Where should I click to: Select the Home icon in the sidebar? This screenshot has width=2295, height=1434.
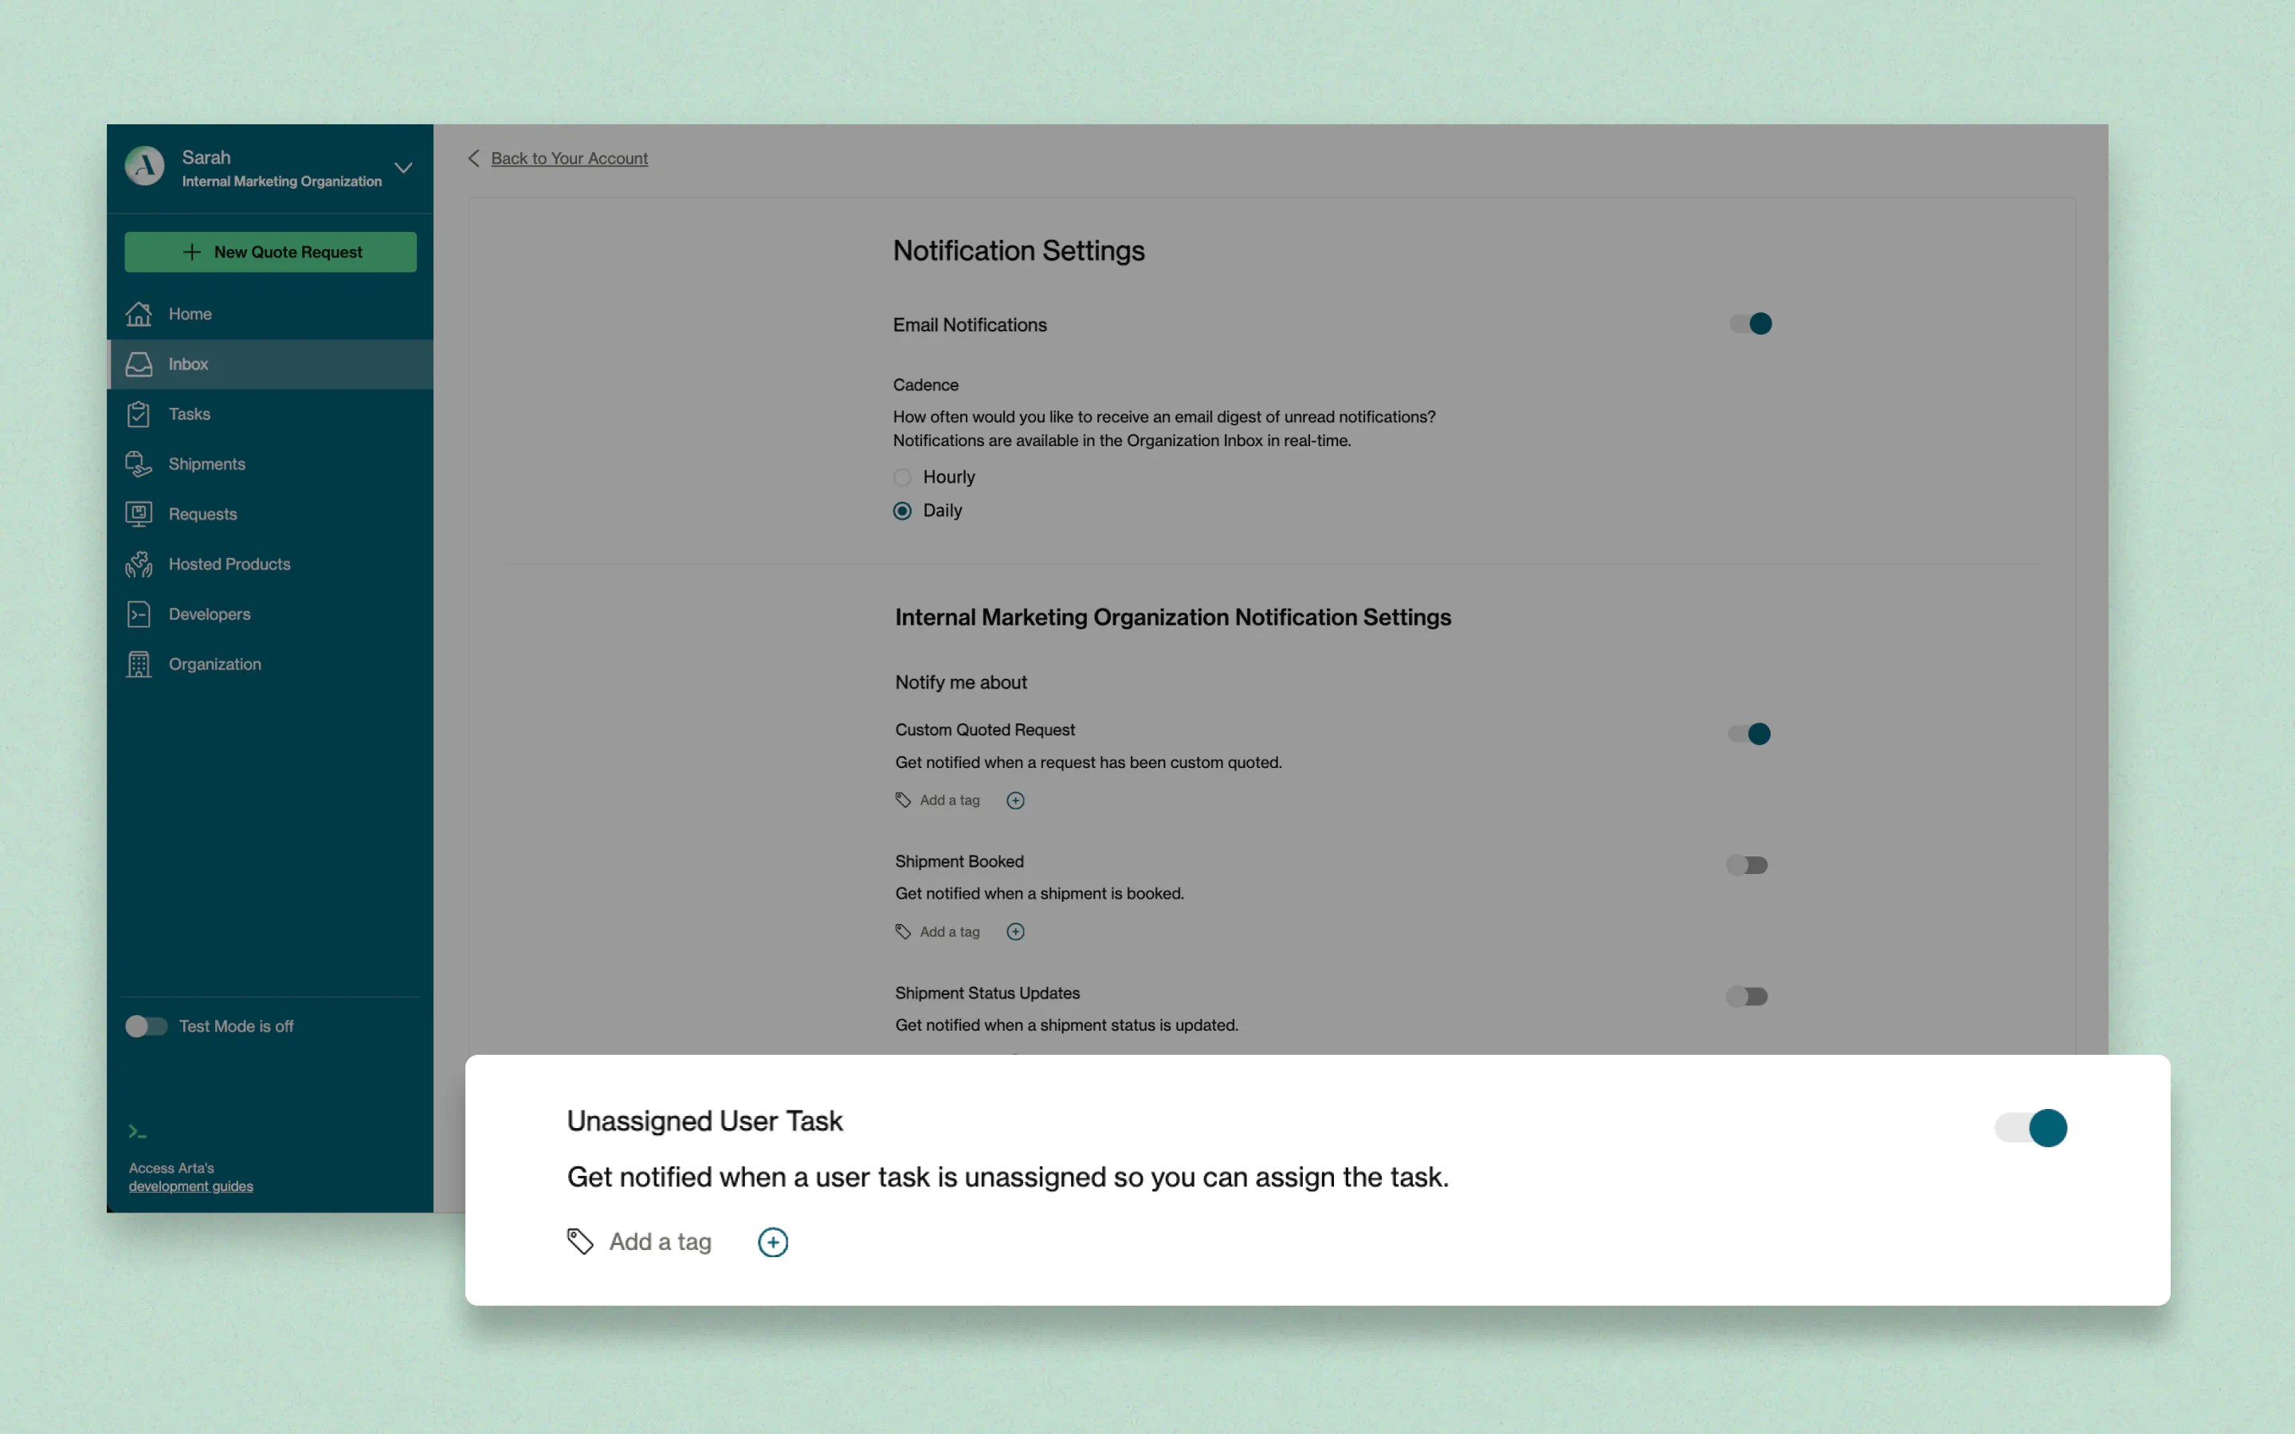pos(139,314)
